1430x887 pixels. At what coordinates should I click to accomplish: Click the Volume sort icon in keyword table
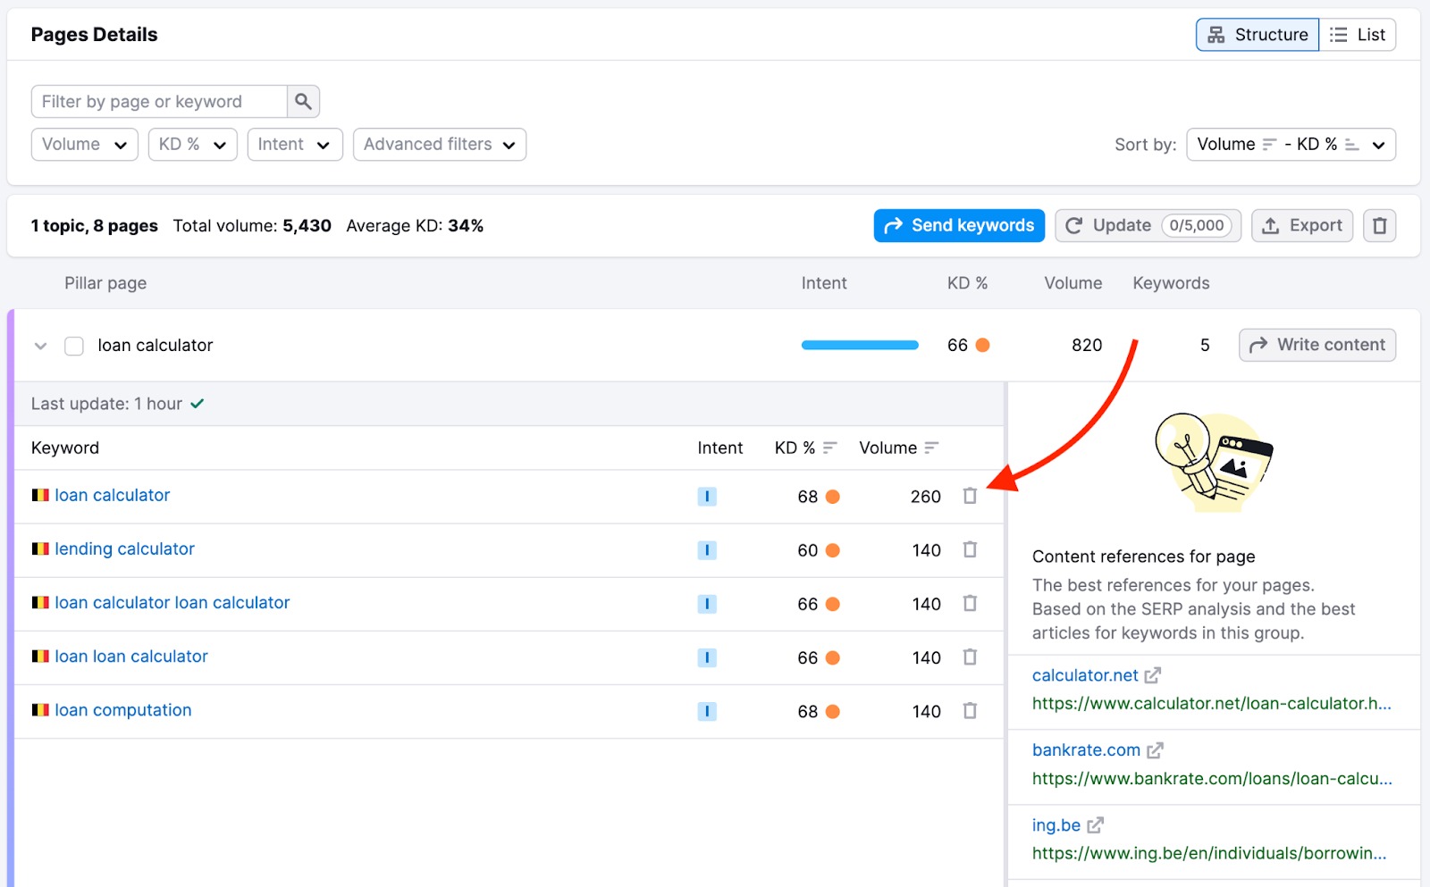click(x=931, y=448)
